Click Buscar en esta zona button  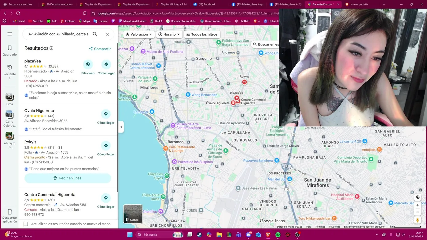(x=265, y=44)
